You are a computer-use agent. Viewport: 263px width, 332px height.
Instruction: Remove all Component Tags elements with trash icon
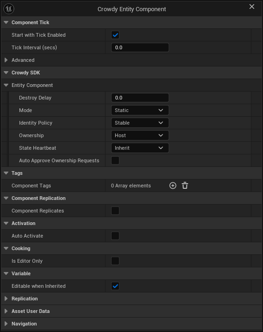tap(185, 186)
